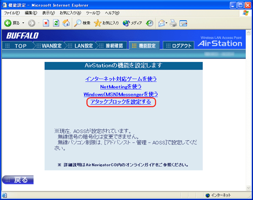The image size is (253, 200).
Task: Switch to the LAN設定 tab
Action: (81, 46)
